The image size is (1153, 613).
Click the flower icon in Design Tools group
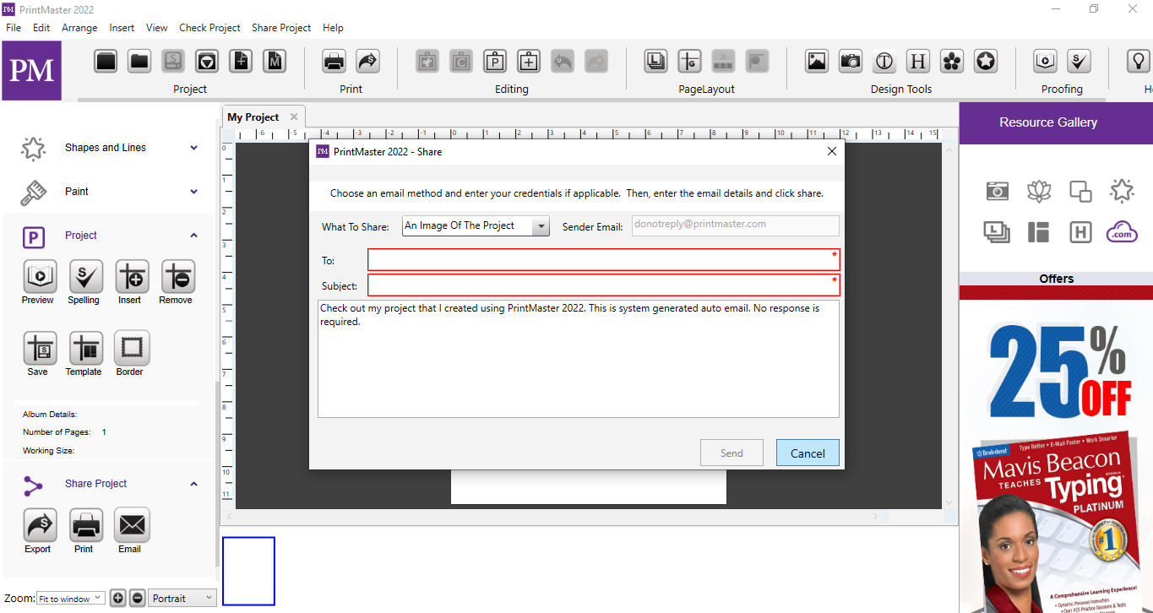tap(952, 61)
